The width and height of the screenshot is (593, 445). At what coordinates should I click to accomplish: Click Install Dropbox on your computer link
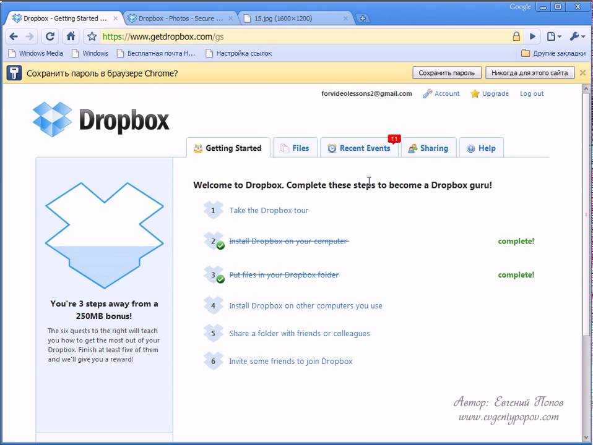289,241
